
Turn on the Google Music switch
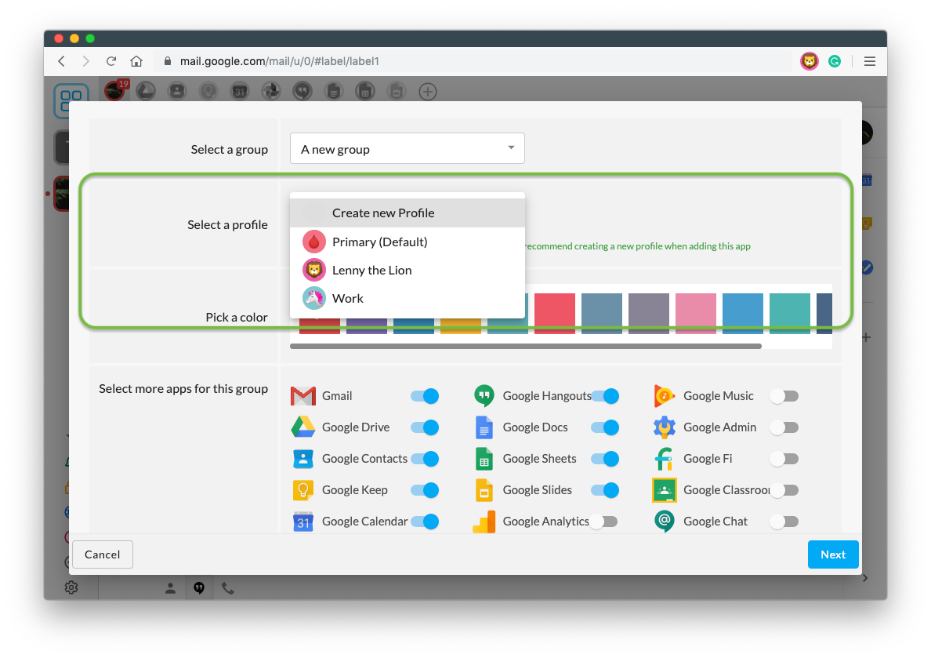[784, 396]
